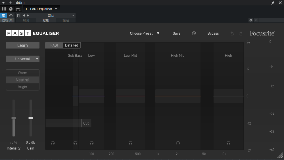Go to previous preset with left arrow
The width and height of the screenshot is (284, 160).
pos(24,15)
